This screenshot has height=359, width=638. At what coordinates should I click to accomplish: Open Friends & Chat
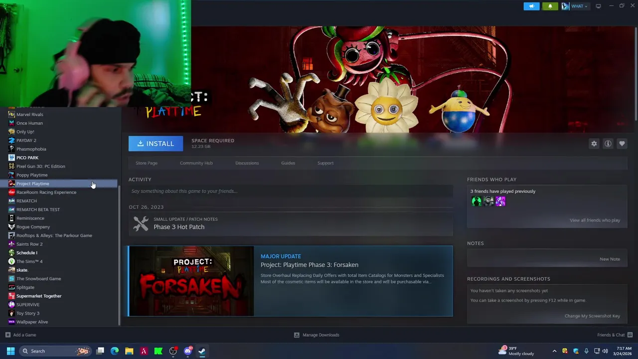click(x=615, y=335)
